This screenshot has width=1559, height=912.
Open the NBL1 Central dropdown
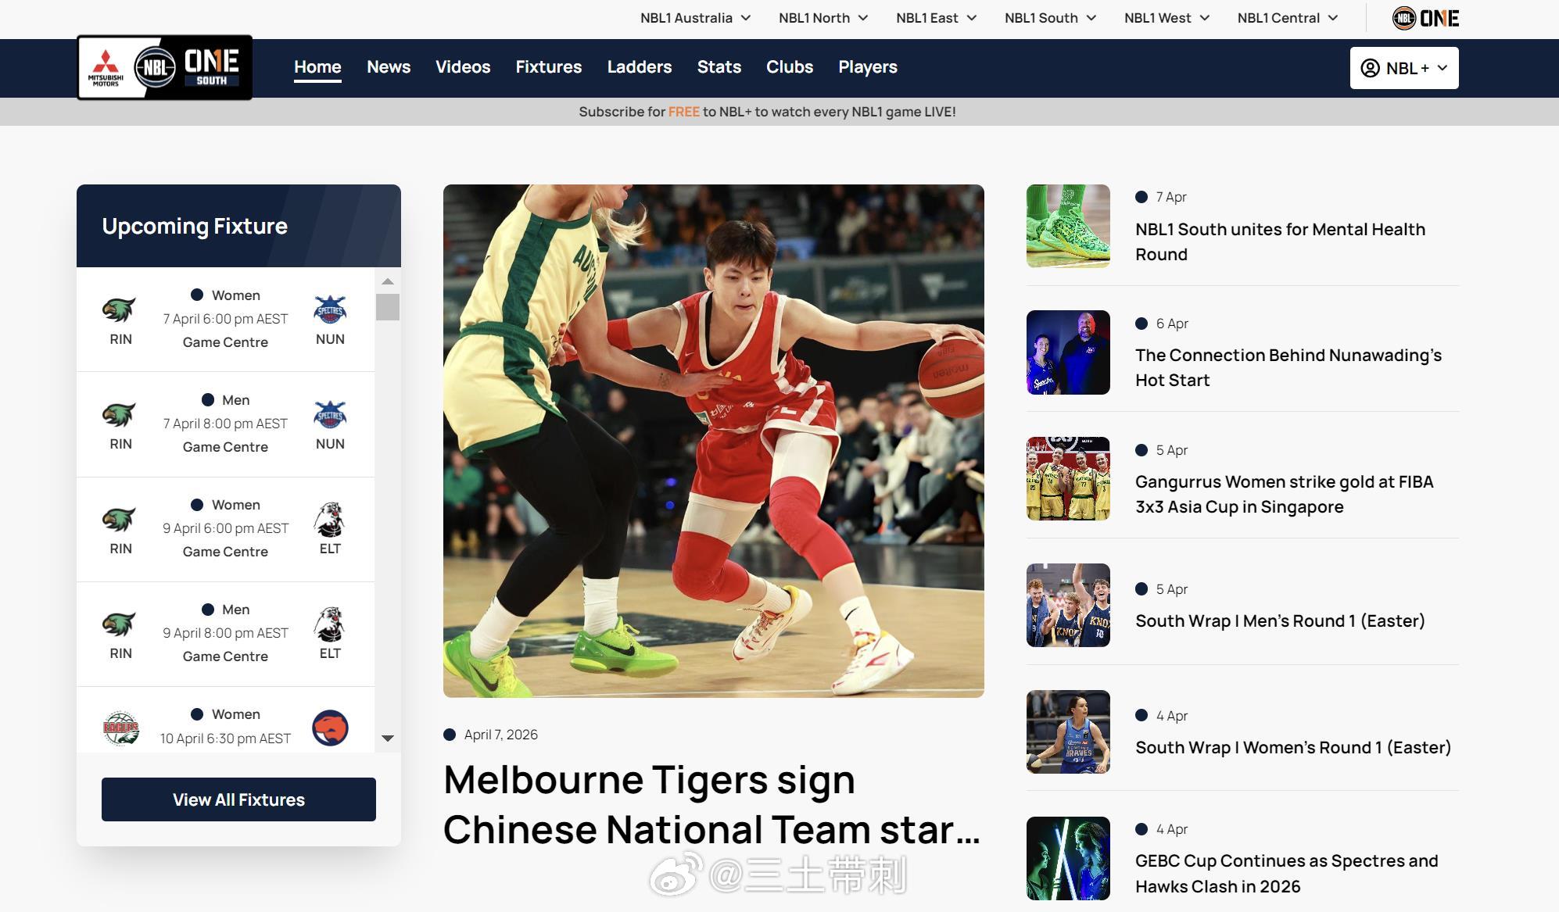coord(1286,17)
